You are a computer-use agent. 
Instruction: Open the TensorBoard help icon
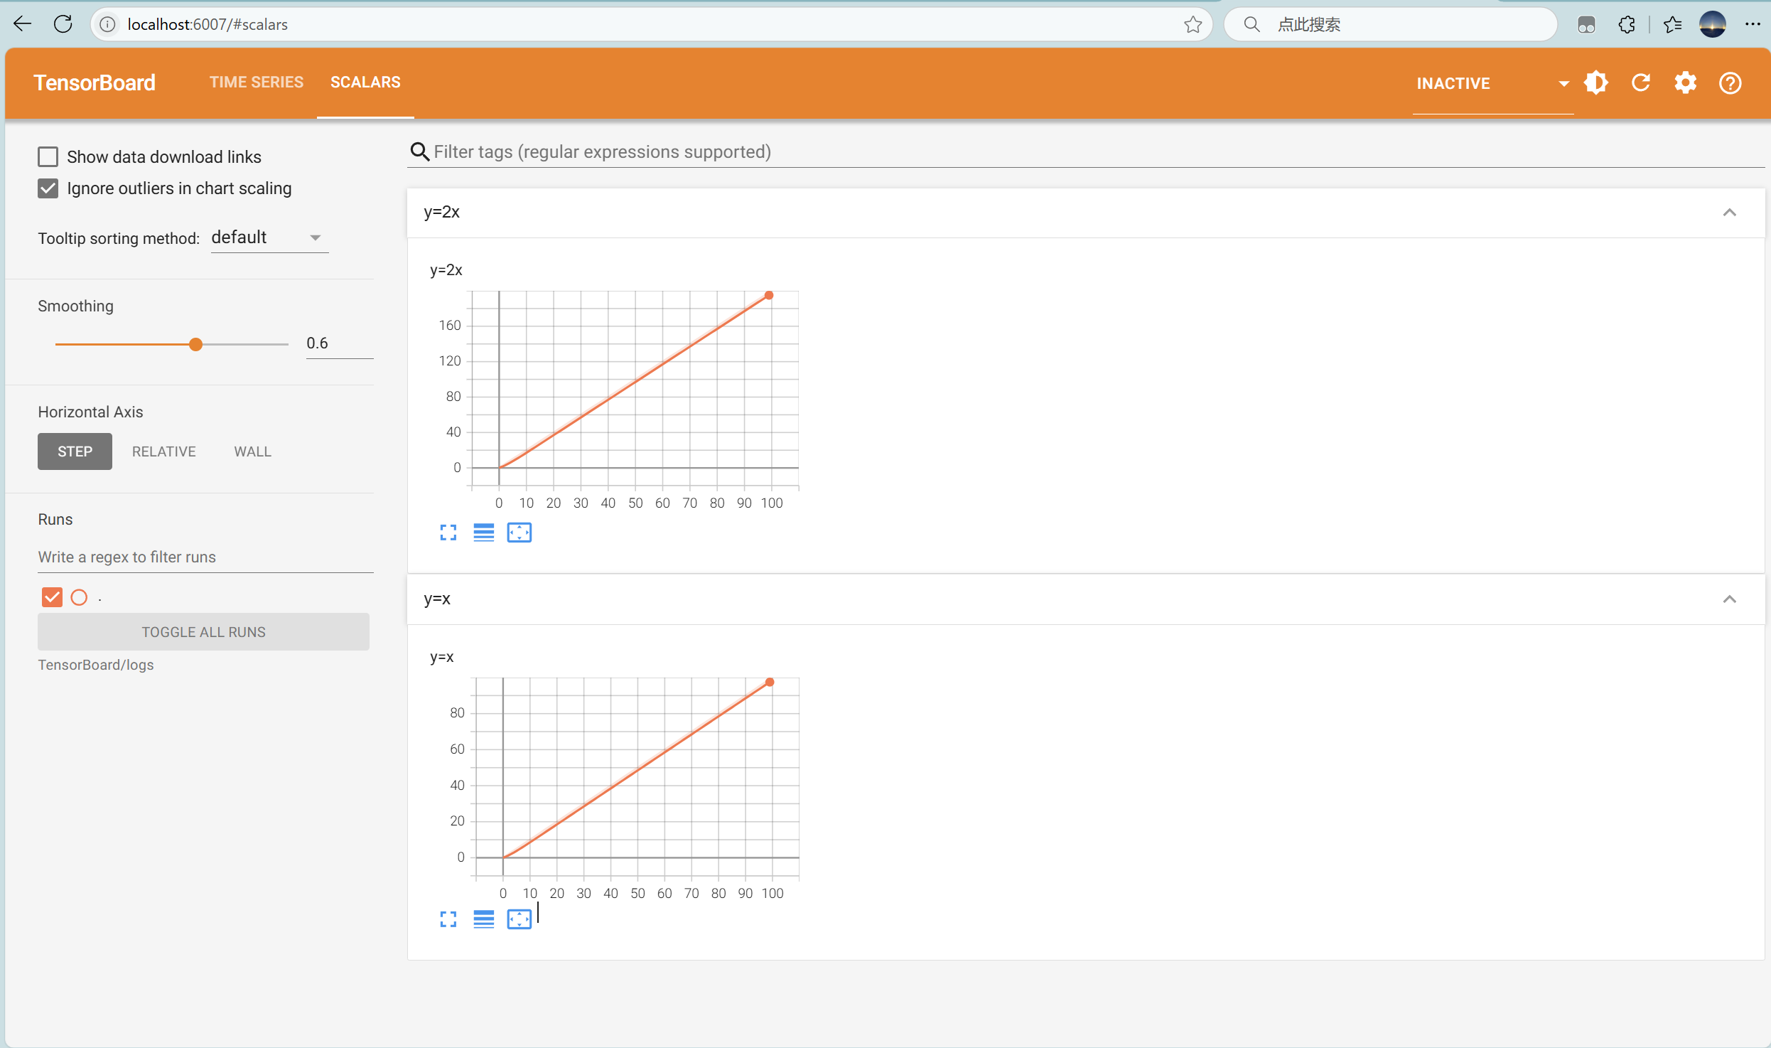[1730, 83]
